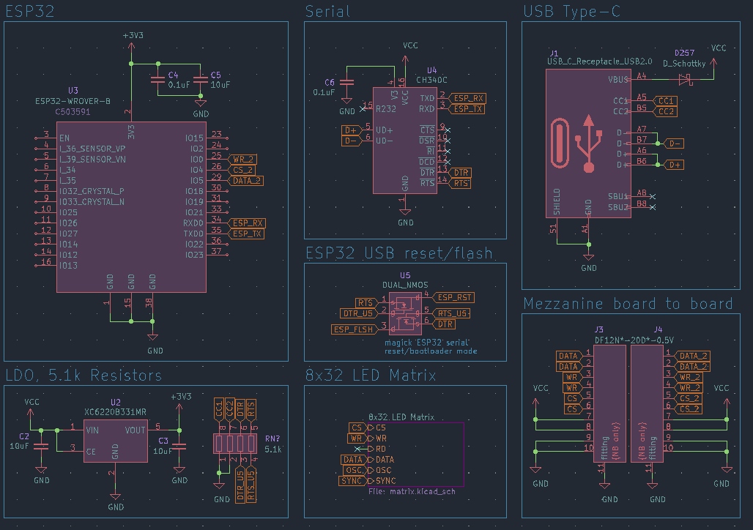Select the CS_2 label on ESP32 IO4
This screenshot has height=530, width=753.
[242, 170]
